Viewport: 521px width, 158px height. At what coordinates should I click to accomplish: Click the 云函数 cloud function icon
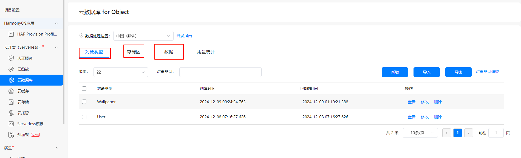pos(11,69)
